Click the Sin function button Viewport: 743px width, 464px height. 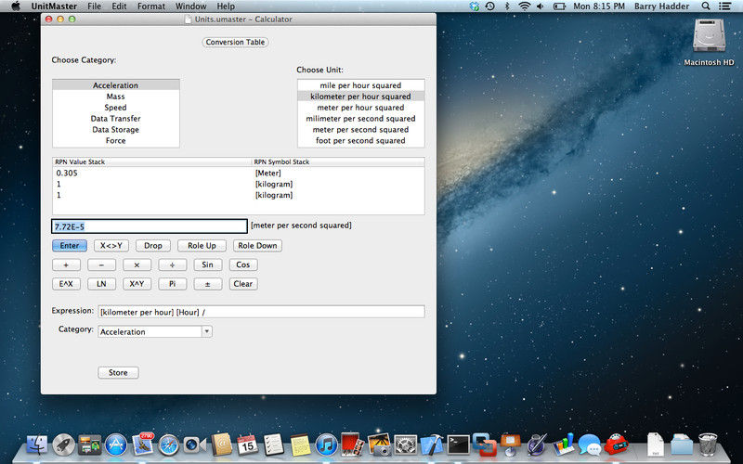207,264
